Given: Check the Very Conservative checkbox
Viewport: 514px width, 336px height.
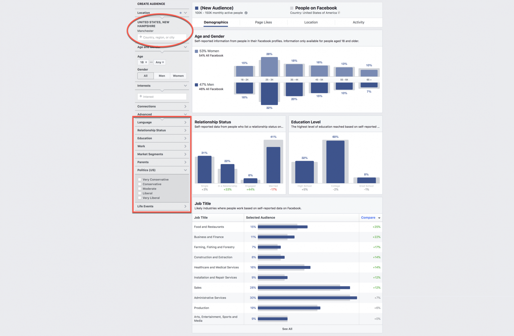Looking at the screenshot, I should pos(139,180).
